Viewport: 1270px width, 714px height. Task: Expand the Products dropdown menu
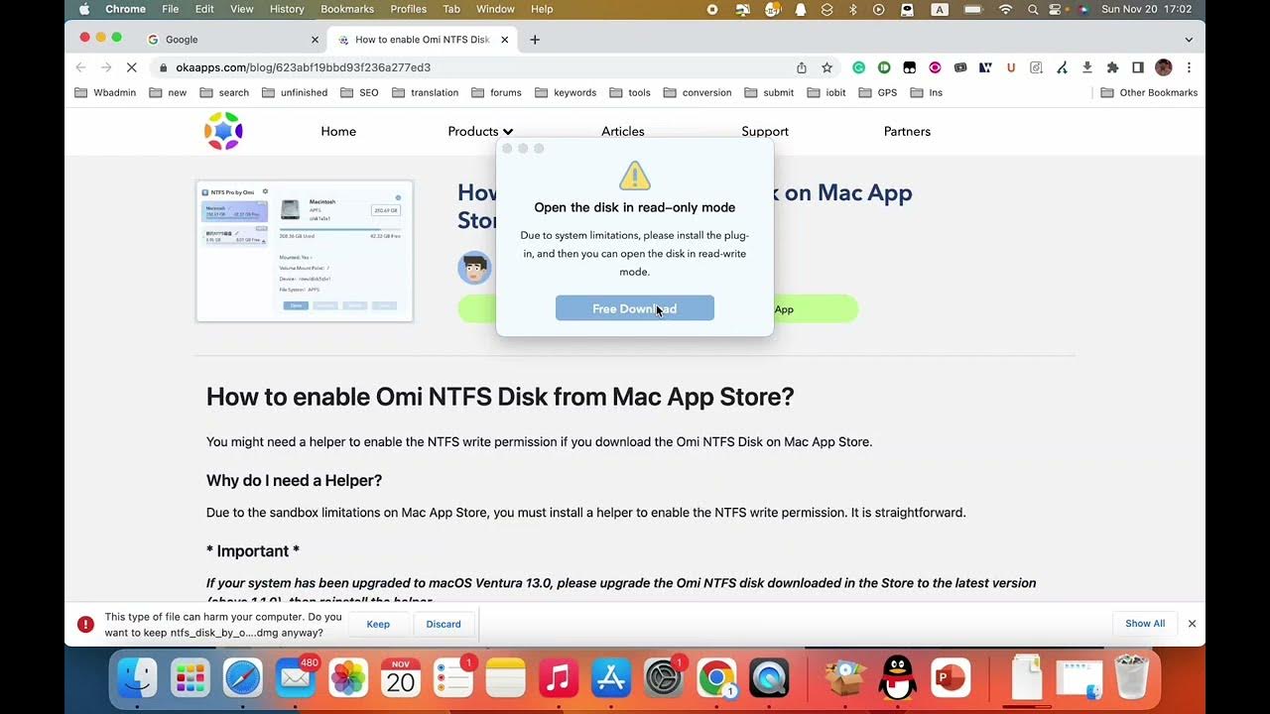[x=480, y=131]
